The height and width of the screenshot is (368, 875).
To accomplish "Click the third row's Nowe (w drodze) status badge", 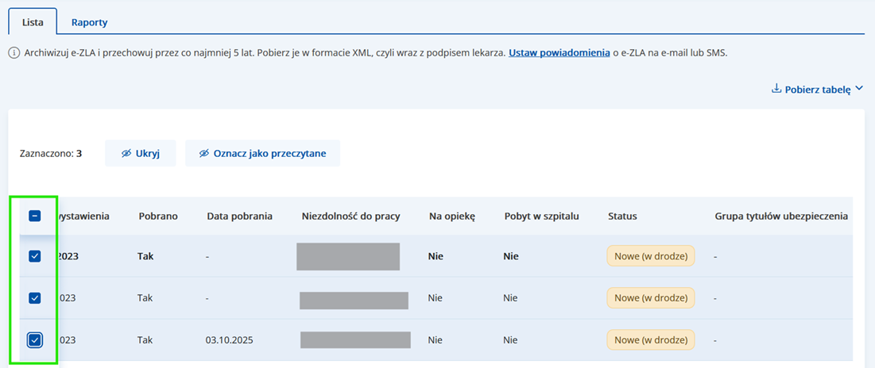I will coord(650,340).
